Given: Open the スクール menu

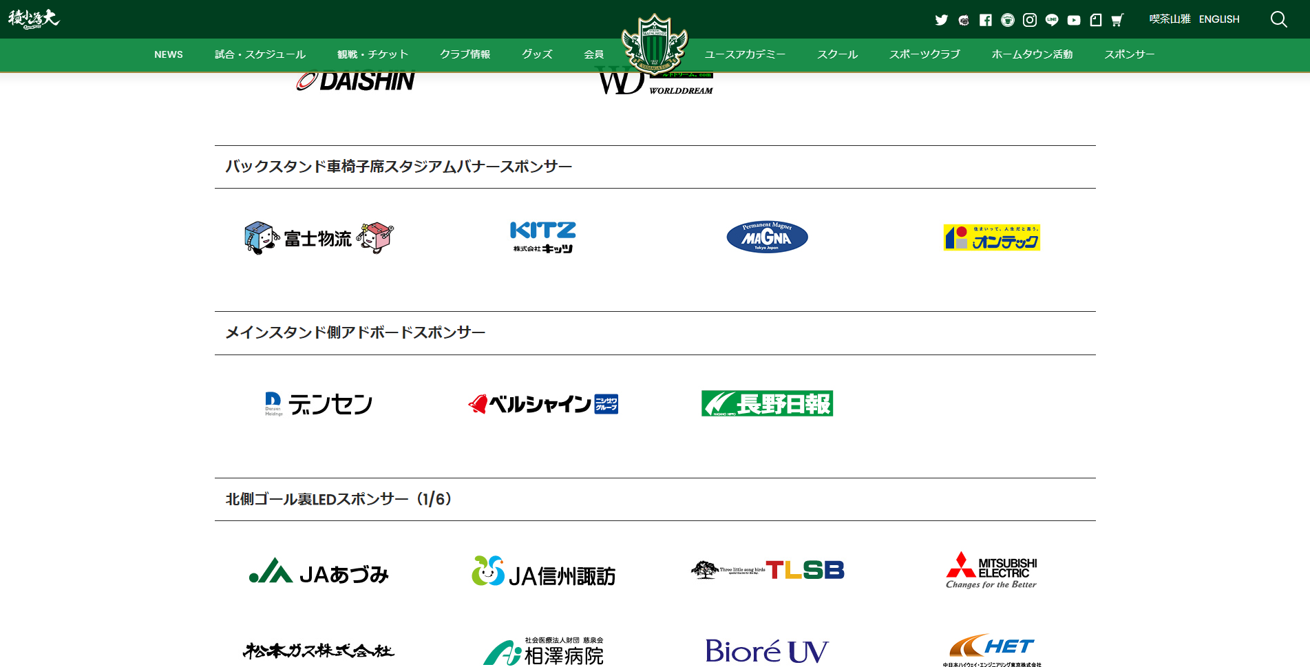Looking at the screenshot, I should [x=838, y=54].
